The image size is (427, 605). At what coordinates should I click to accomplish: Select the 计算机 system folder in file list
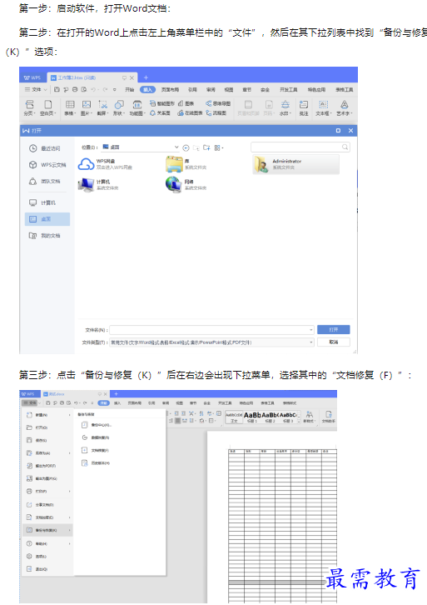98,184
